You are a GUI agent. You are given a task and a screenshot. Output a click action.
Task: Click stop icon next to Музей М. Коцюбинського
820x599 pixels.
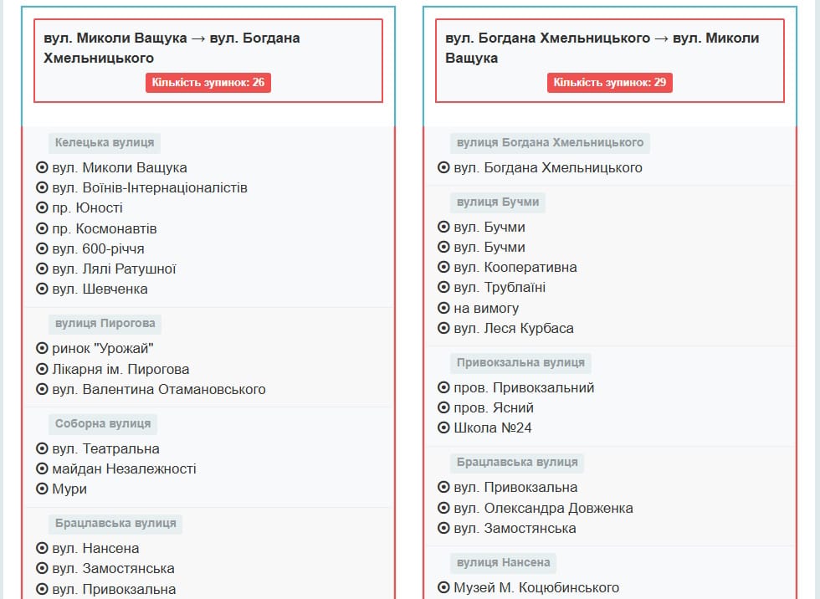tap(443, 587)
